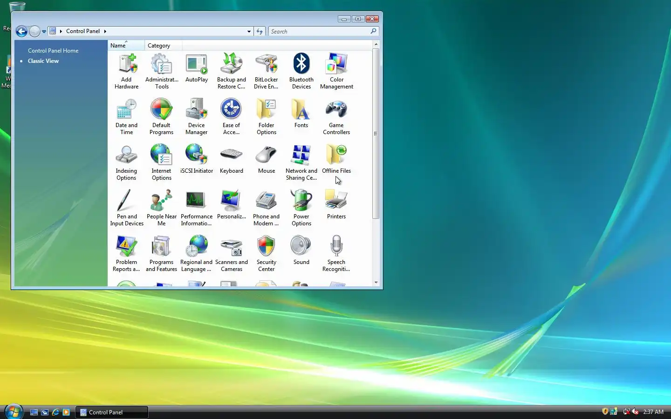671x419 pixels.
Task: Open Sound settings
Action: coord(301,250)
